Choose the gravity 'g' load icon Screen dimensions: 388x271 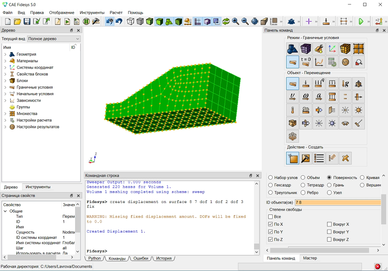pos(345,84)
